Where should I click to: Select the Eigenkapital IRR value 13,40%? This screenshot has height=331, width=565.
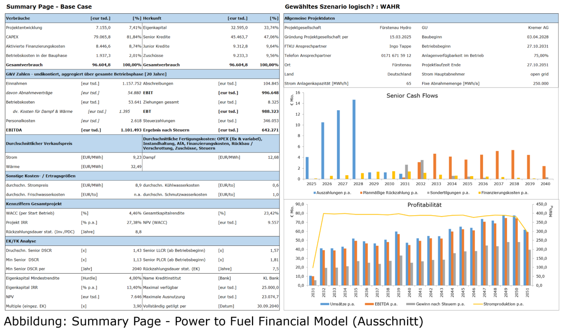pyautogui.click(x=133, y=288)
